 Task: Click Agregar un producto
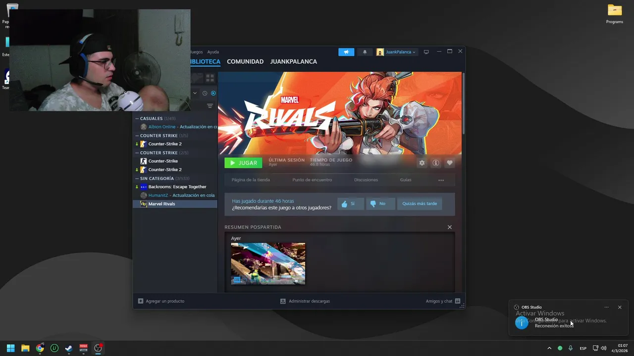click(x=161, y=301)
